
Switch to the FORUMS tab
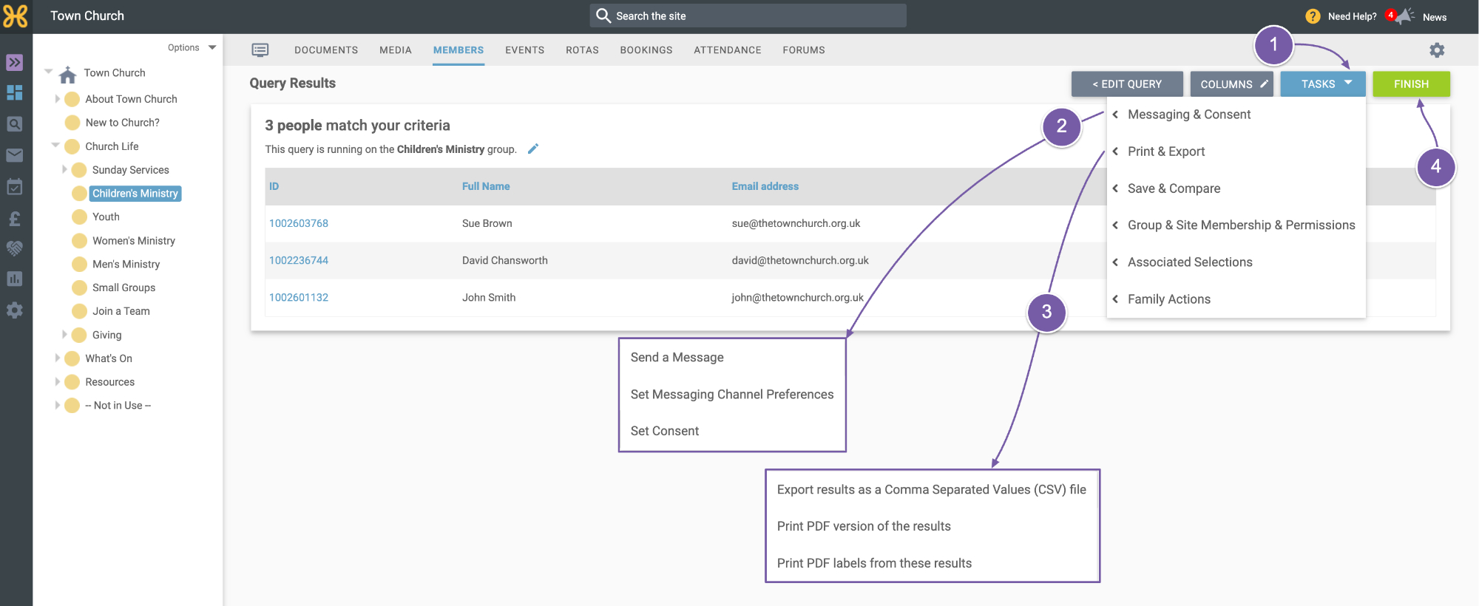[x=804, y=50]
